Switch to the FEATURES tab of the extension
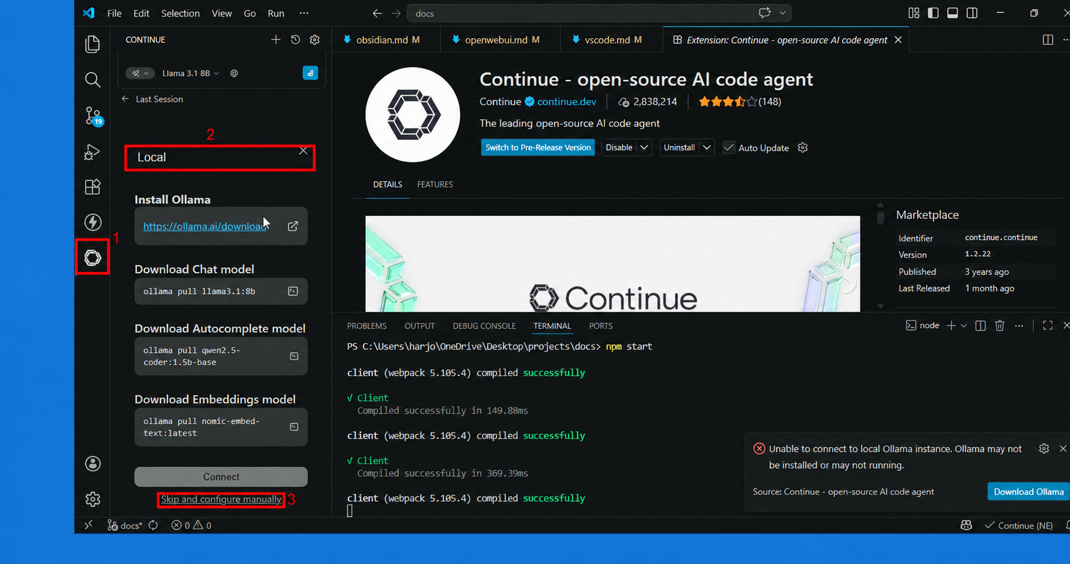 click(x=435, y=184)
